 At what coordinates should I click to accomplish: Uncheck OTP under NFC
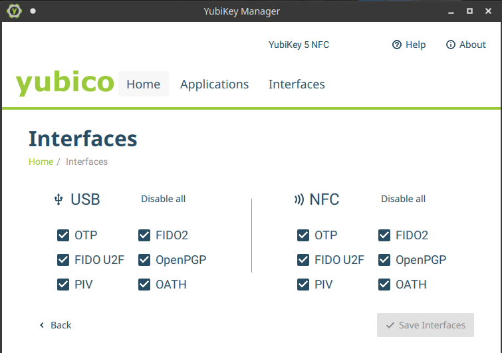click(x=303, y=235)
